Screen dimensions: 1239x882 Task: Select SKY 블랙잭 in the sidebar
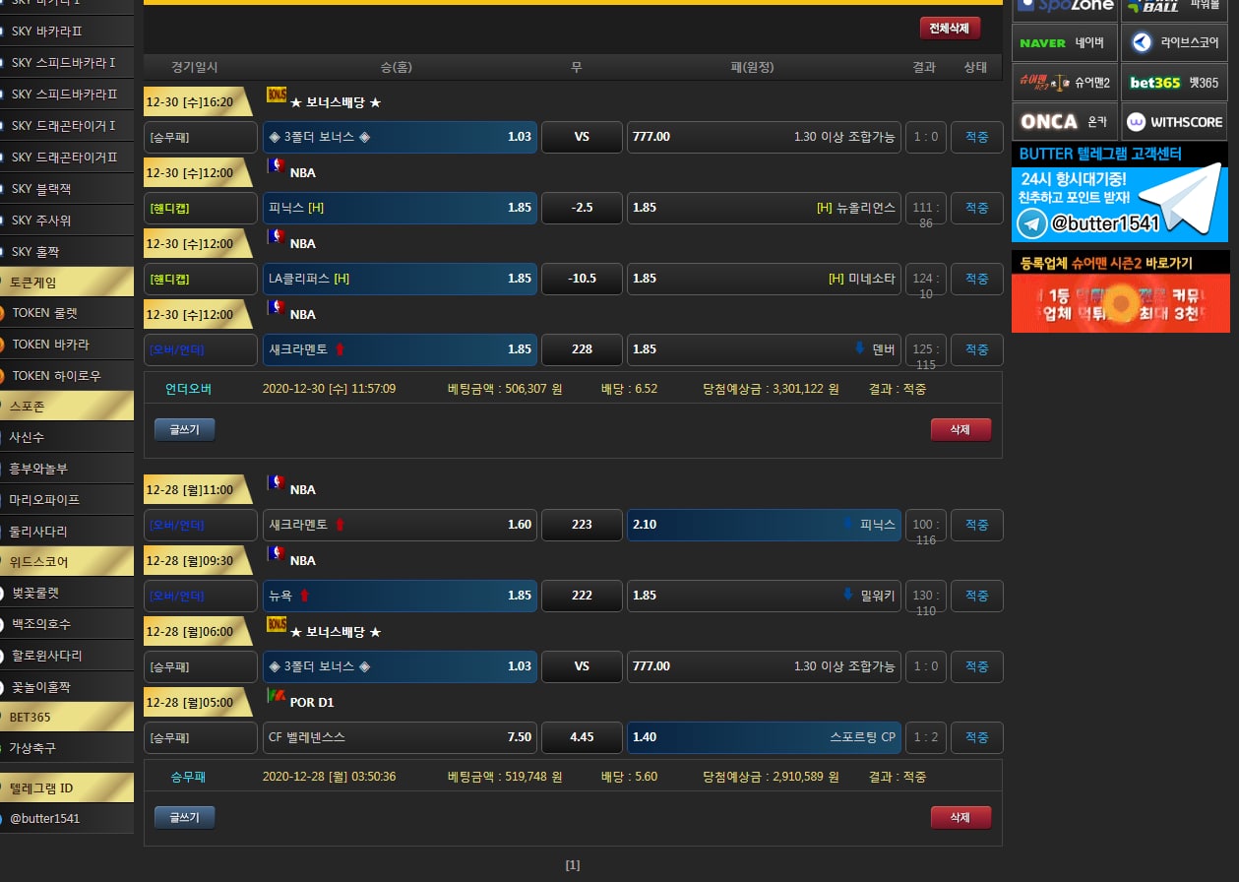click(65, 189)
